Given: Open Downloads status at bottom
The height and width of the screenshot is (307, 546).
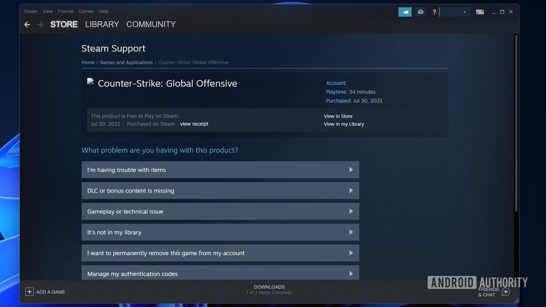Looking at the screenshot, I should pyautogui.click(x=269, y=289).
